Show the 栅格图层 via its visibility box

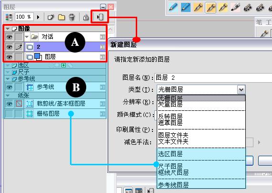click(x=9, y=114)
